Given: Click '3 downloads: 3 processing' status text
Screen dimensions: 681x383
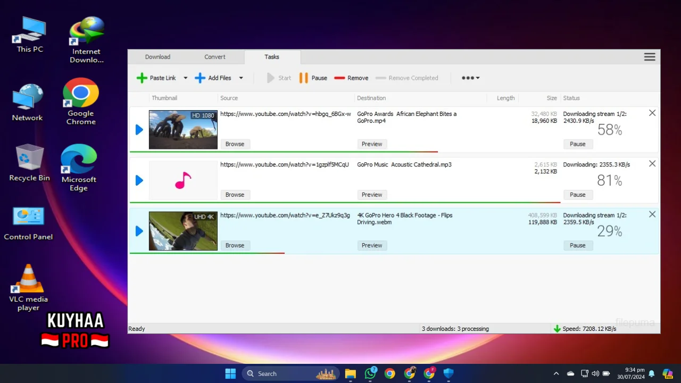Looking at the screenshot, I should click(x=455, y=329).
